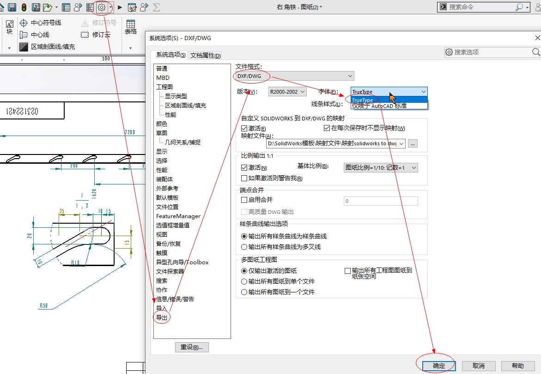Switch to the 文档属性 tab
This screenshot has height=374, width=541.
click(x=205, y=54)
